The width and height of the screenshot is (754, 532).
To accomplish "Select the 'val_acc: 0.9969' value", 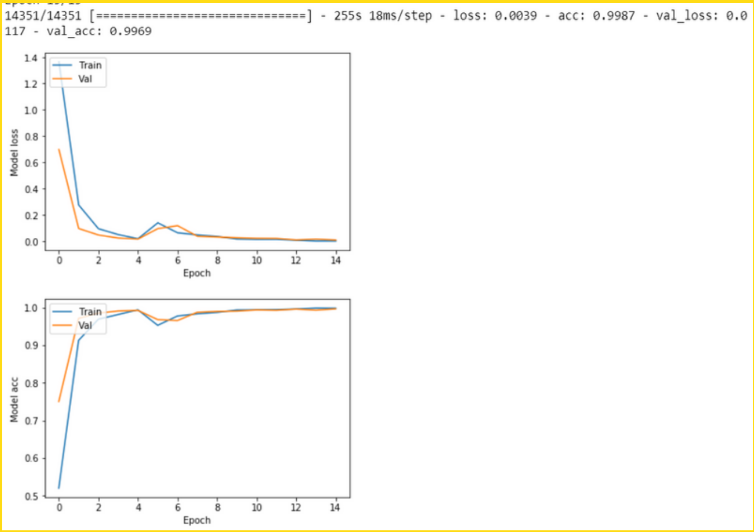I will coord(99,31).
